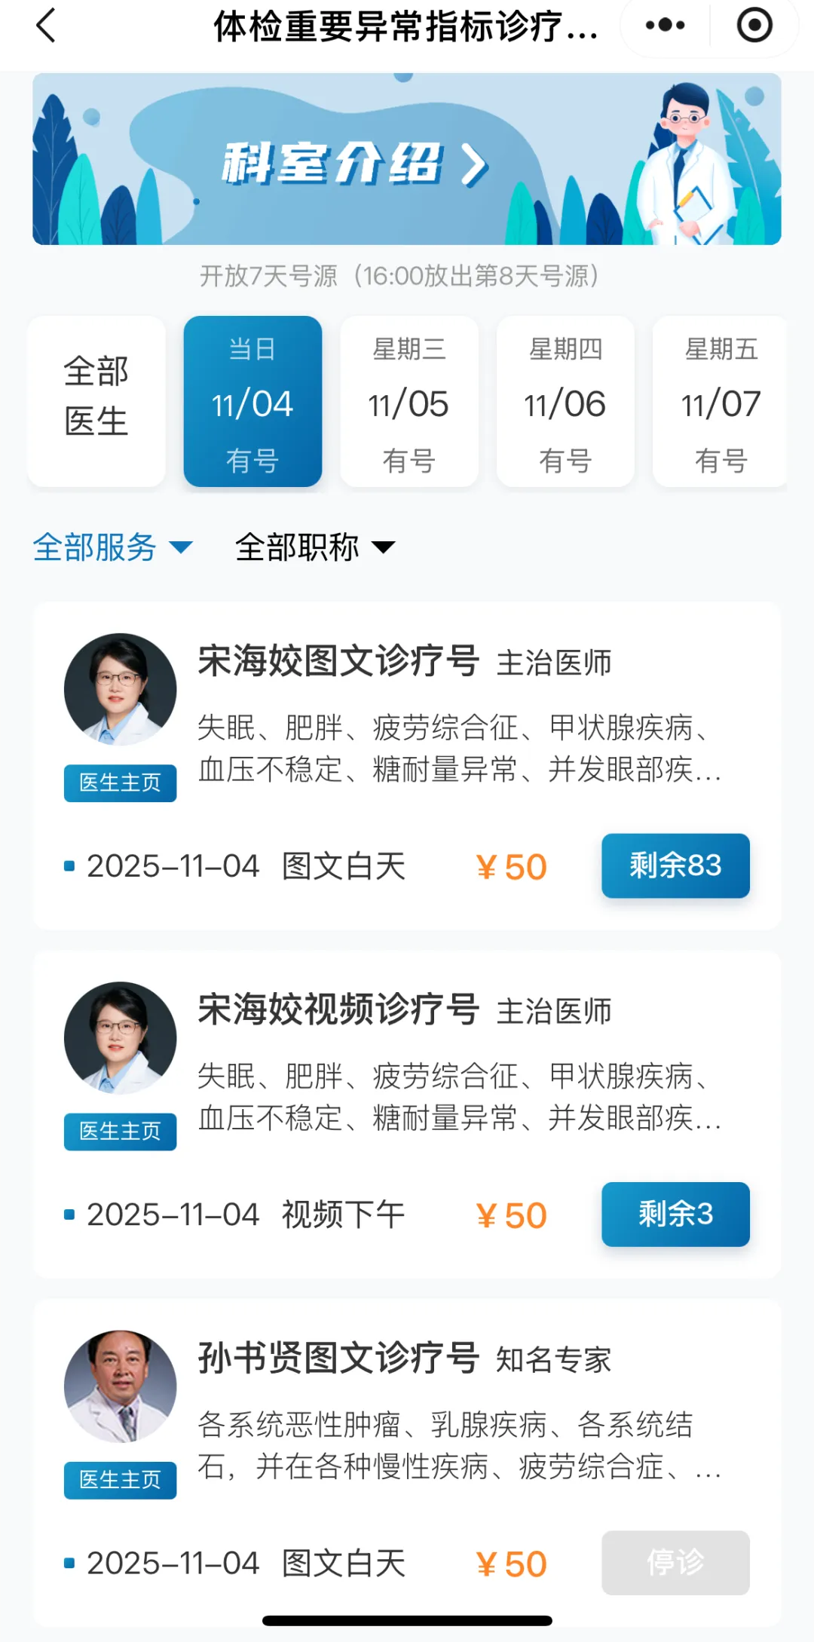The image size is (814, 1642).
Task: Open the three-dot more menu
Action: click(x=665, y=26)
